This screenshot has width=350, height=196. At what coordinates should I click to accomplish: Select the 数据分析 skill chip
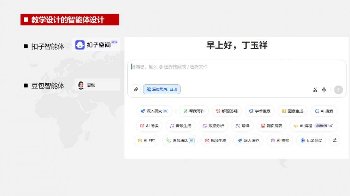pyautogui.click(x=213, y=126)
